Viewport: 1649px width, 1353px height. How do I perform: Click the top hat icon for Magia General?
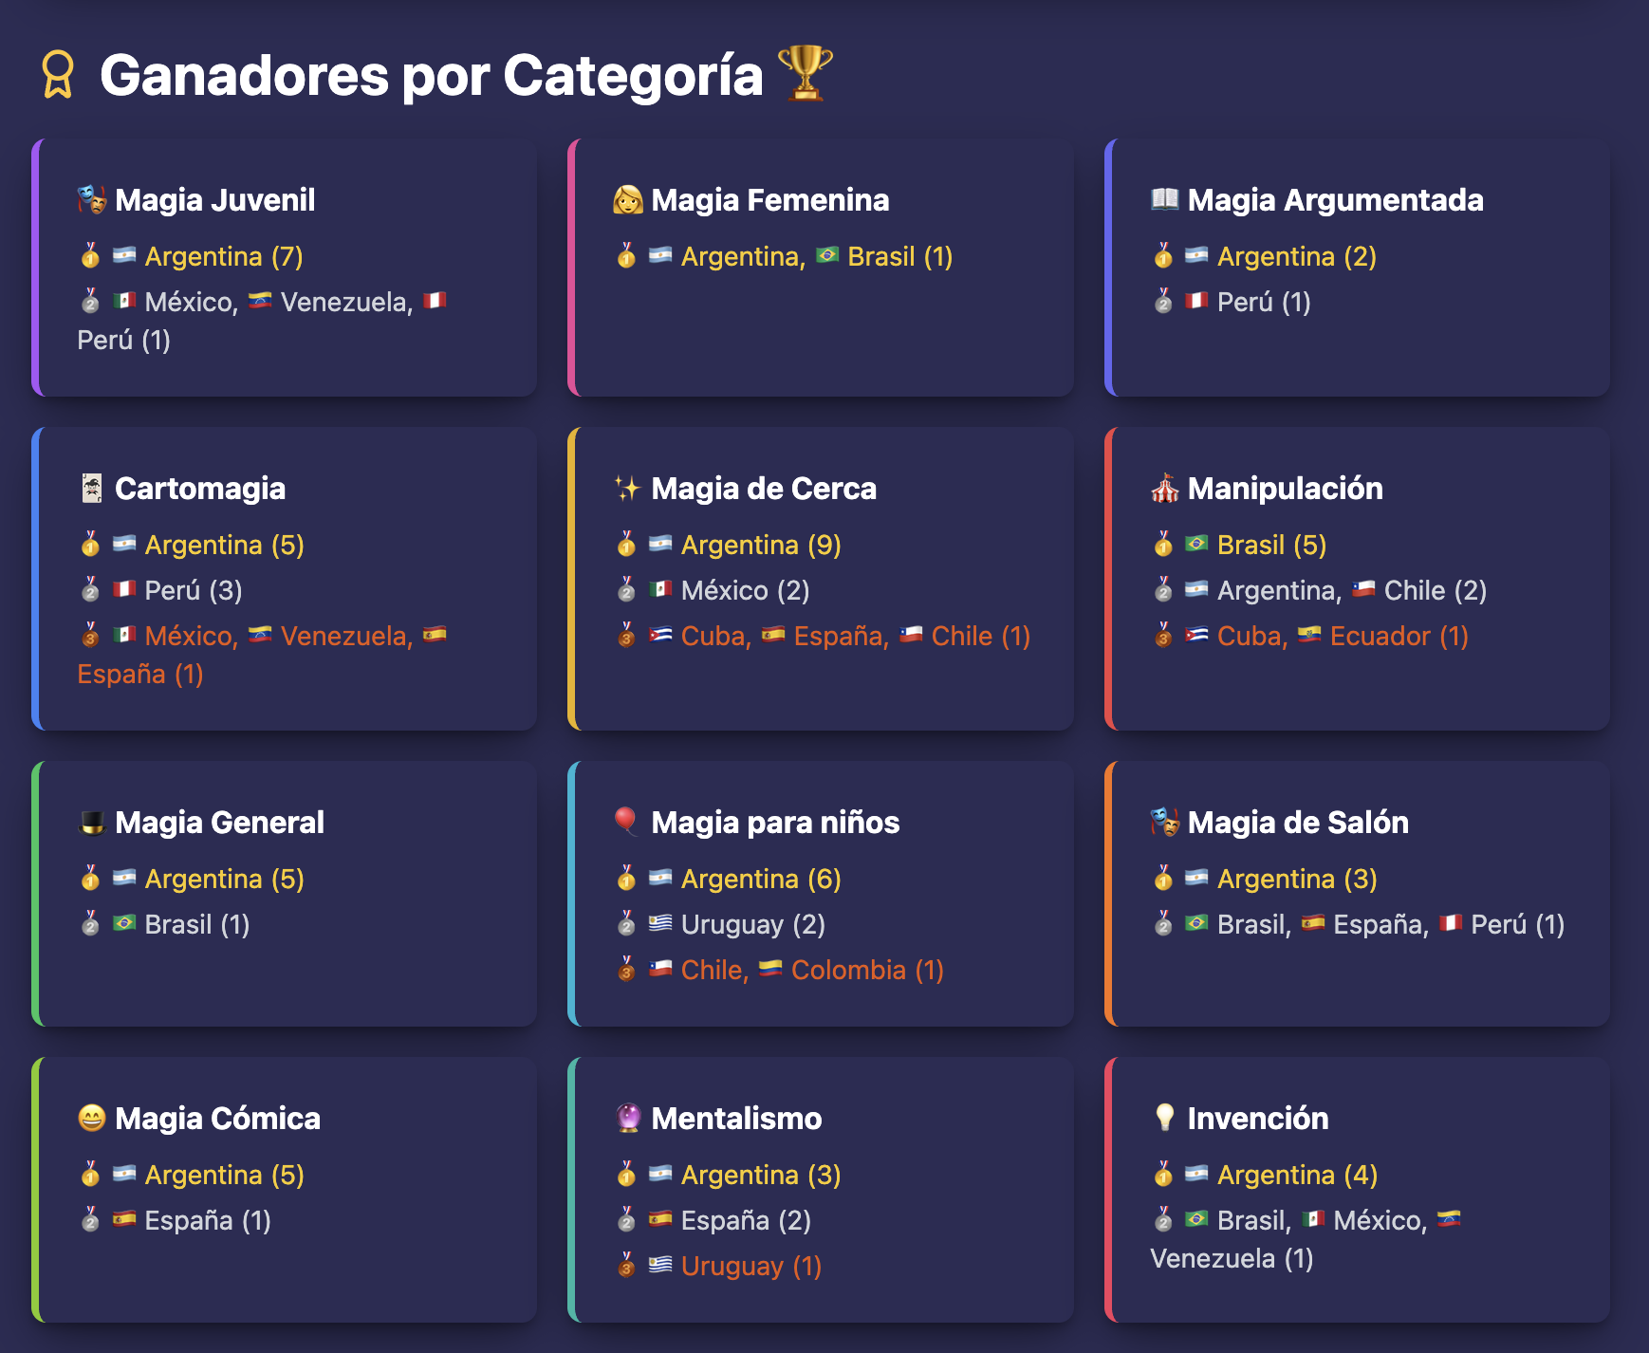pyautogui.click(x=92, y=822)
